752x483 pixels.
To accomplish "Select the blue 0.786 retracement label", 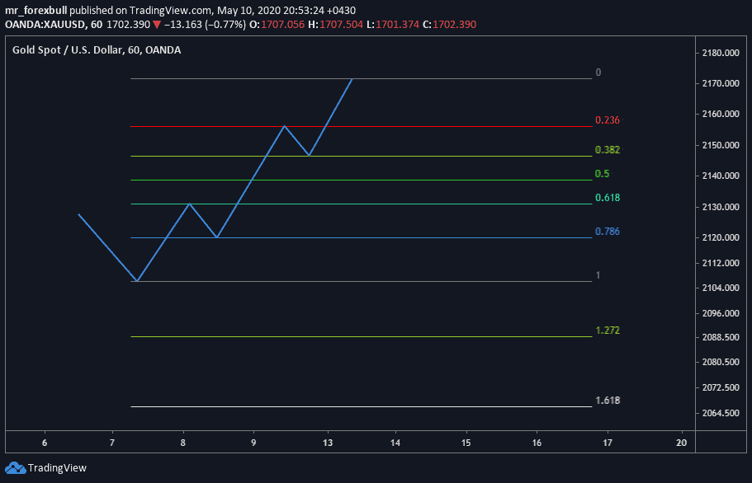I will (x=607, y=232).
